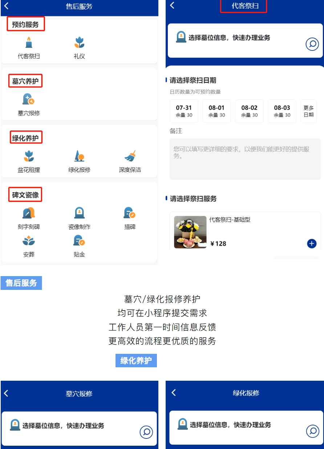Viewport: 324px width, 449px height.
Task: Add 代客祭扫-基础型 service with plus button
Action: coord(311,244)
